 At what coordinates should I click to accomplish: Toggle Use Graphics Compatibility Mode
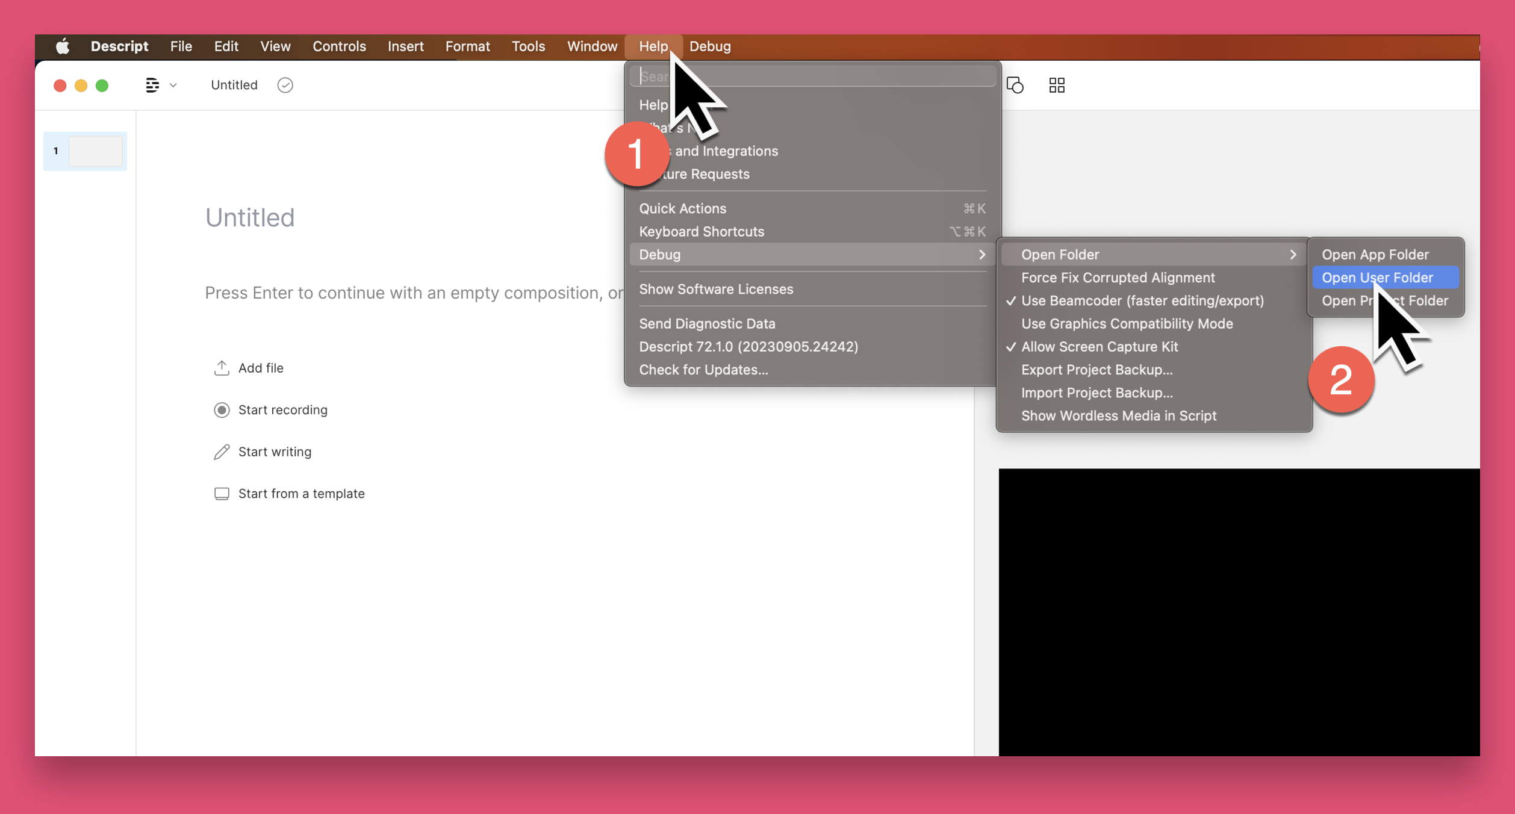pos(1154,323)
